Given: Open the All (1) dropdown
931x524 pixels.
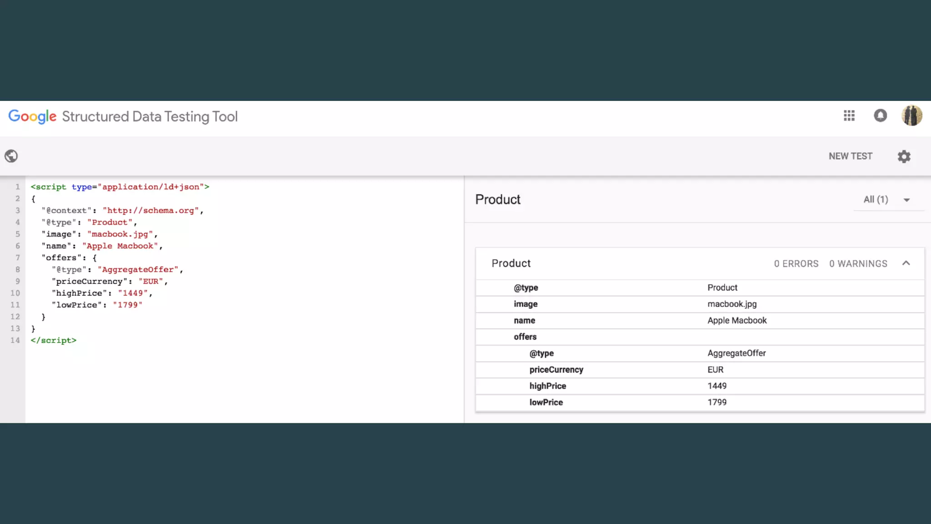Looking at the screenshot, I should (x=887, y=200).
